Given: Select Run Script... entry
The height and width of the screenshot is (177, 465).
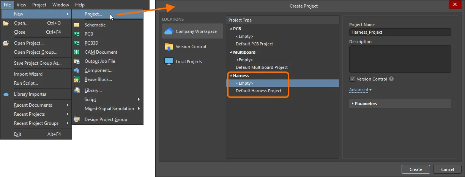Looking at the screenshot, I should 36,83.
